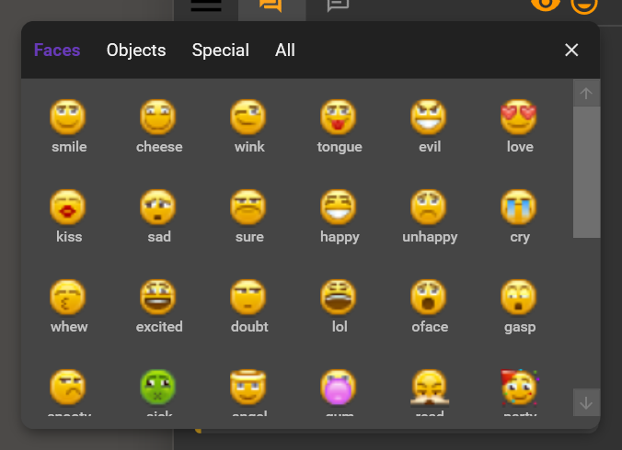Open the Special emoticon tab
The height and width of the screenshot is (450, 622).
(x=221, y=51)
